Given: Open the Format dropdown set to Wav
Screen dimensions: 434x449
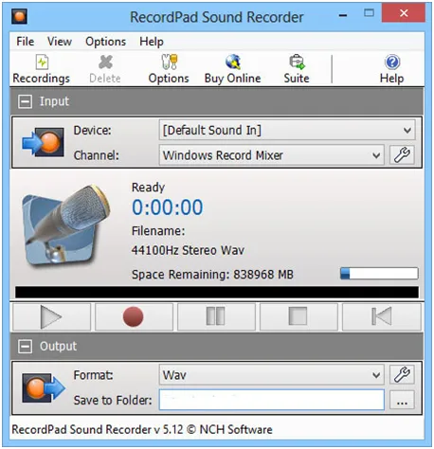Looking at the screenshot, I should 272,374.
